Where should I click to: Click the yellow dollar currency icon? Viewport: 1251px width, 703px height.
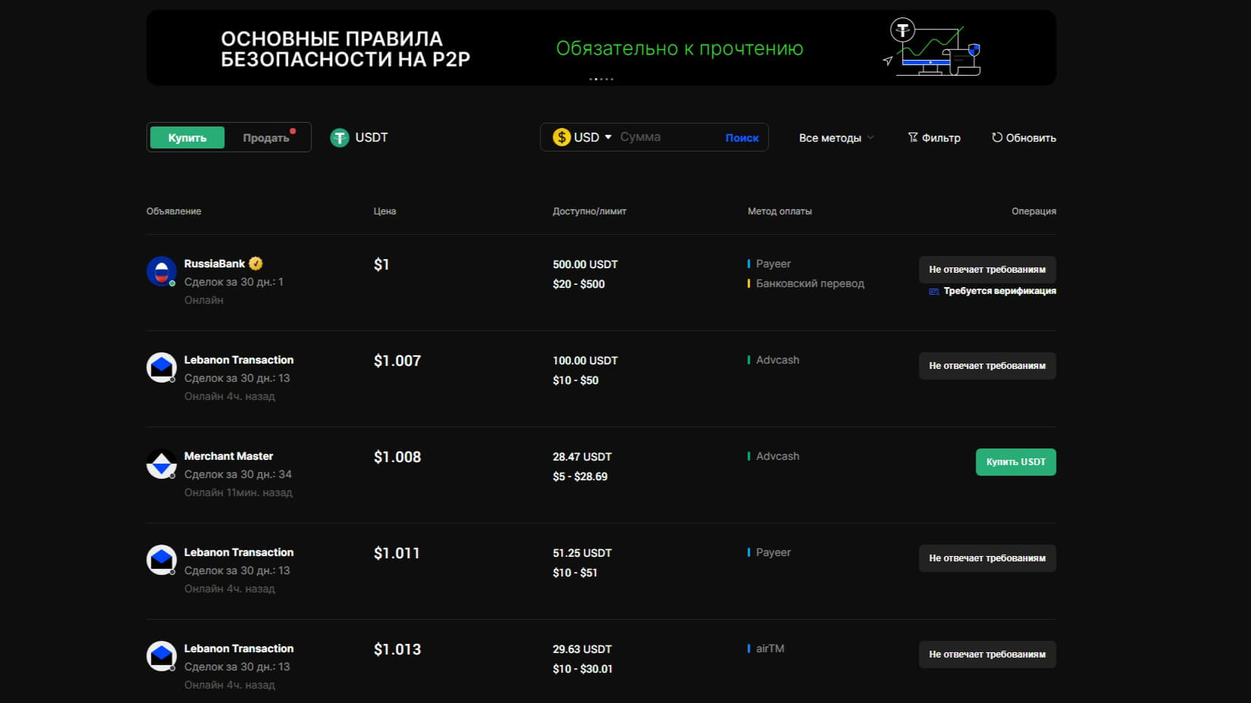click(561, 137)
